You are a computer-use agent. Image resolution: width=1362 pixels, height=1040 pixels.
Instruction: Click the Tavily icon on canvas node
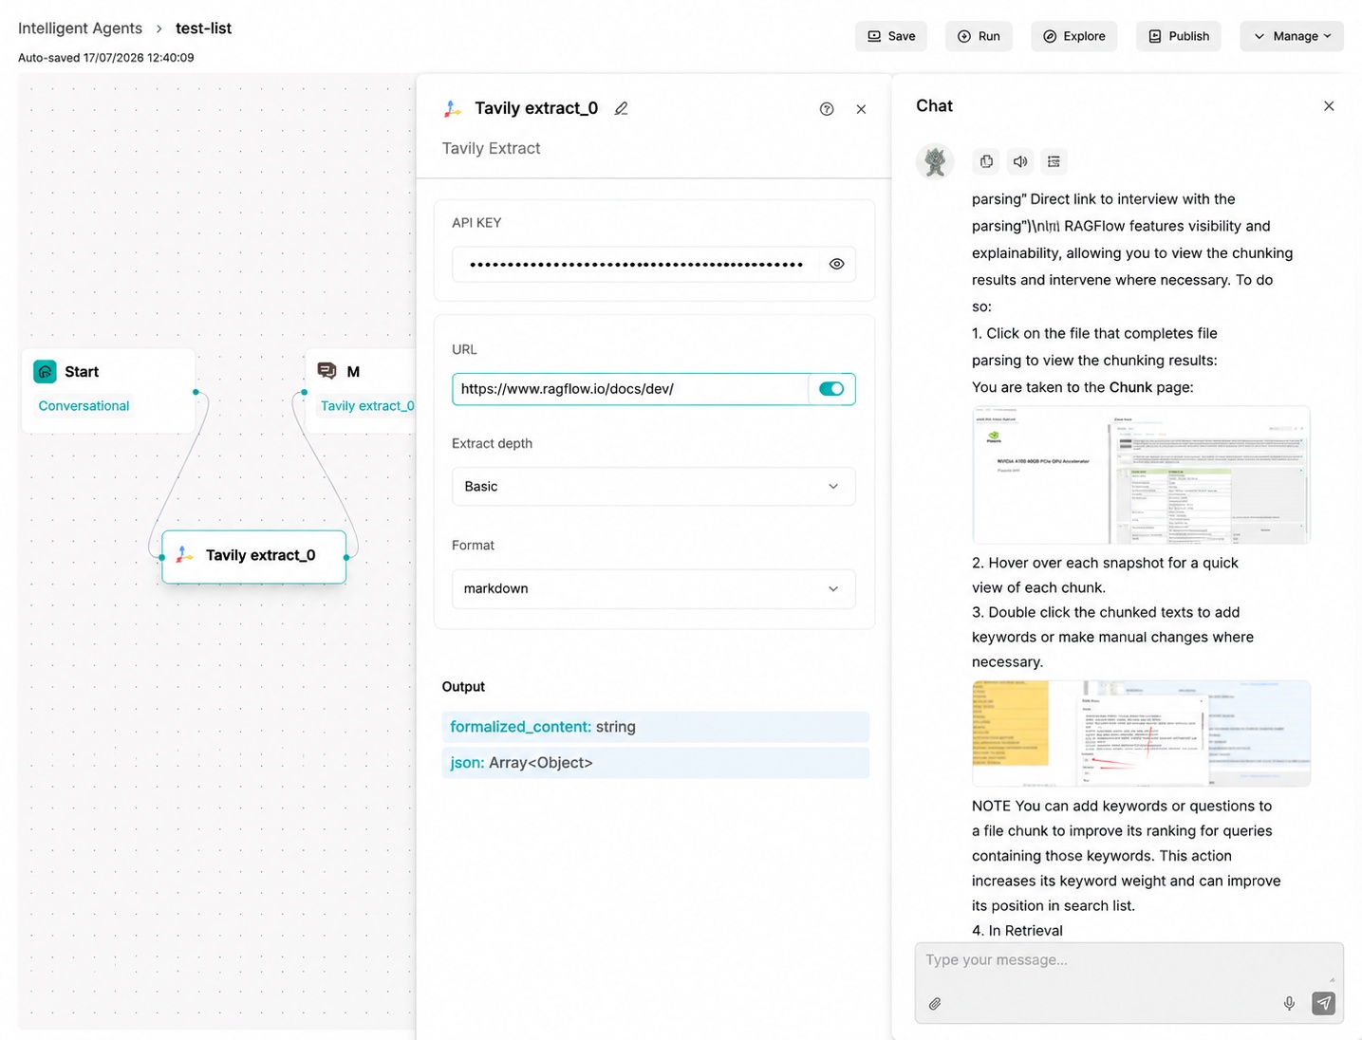(x=185, y=555)
